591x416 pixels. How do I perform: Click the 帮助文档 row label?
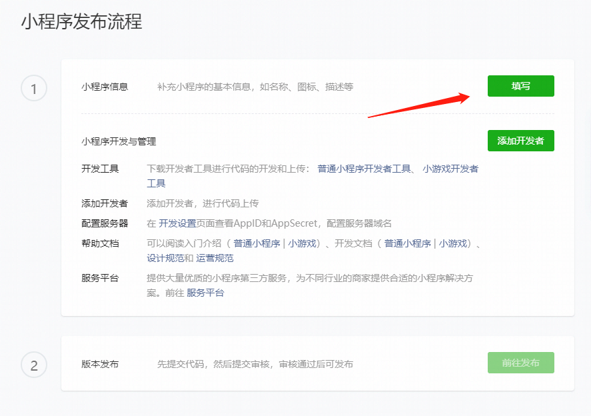100,243
